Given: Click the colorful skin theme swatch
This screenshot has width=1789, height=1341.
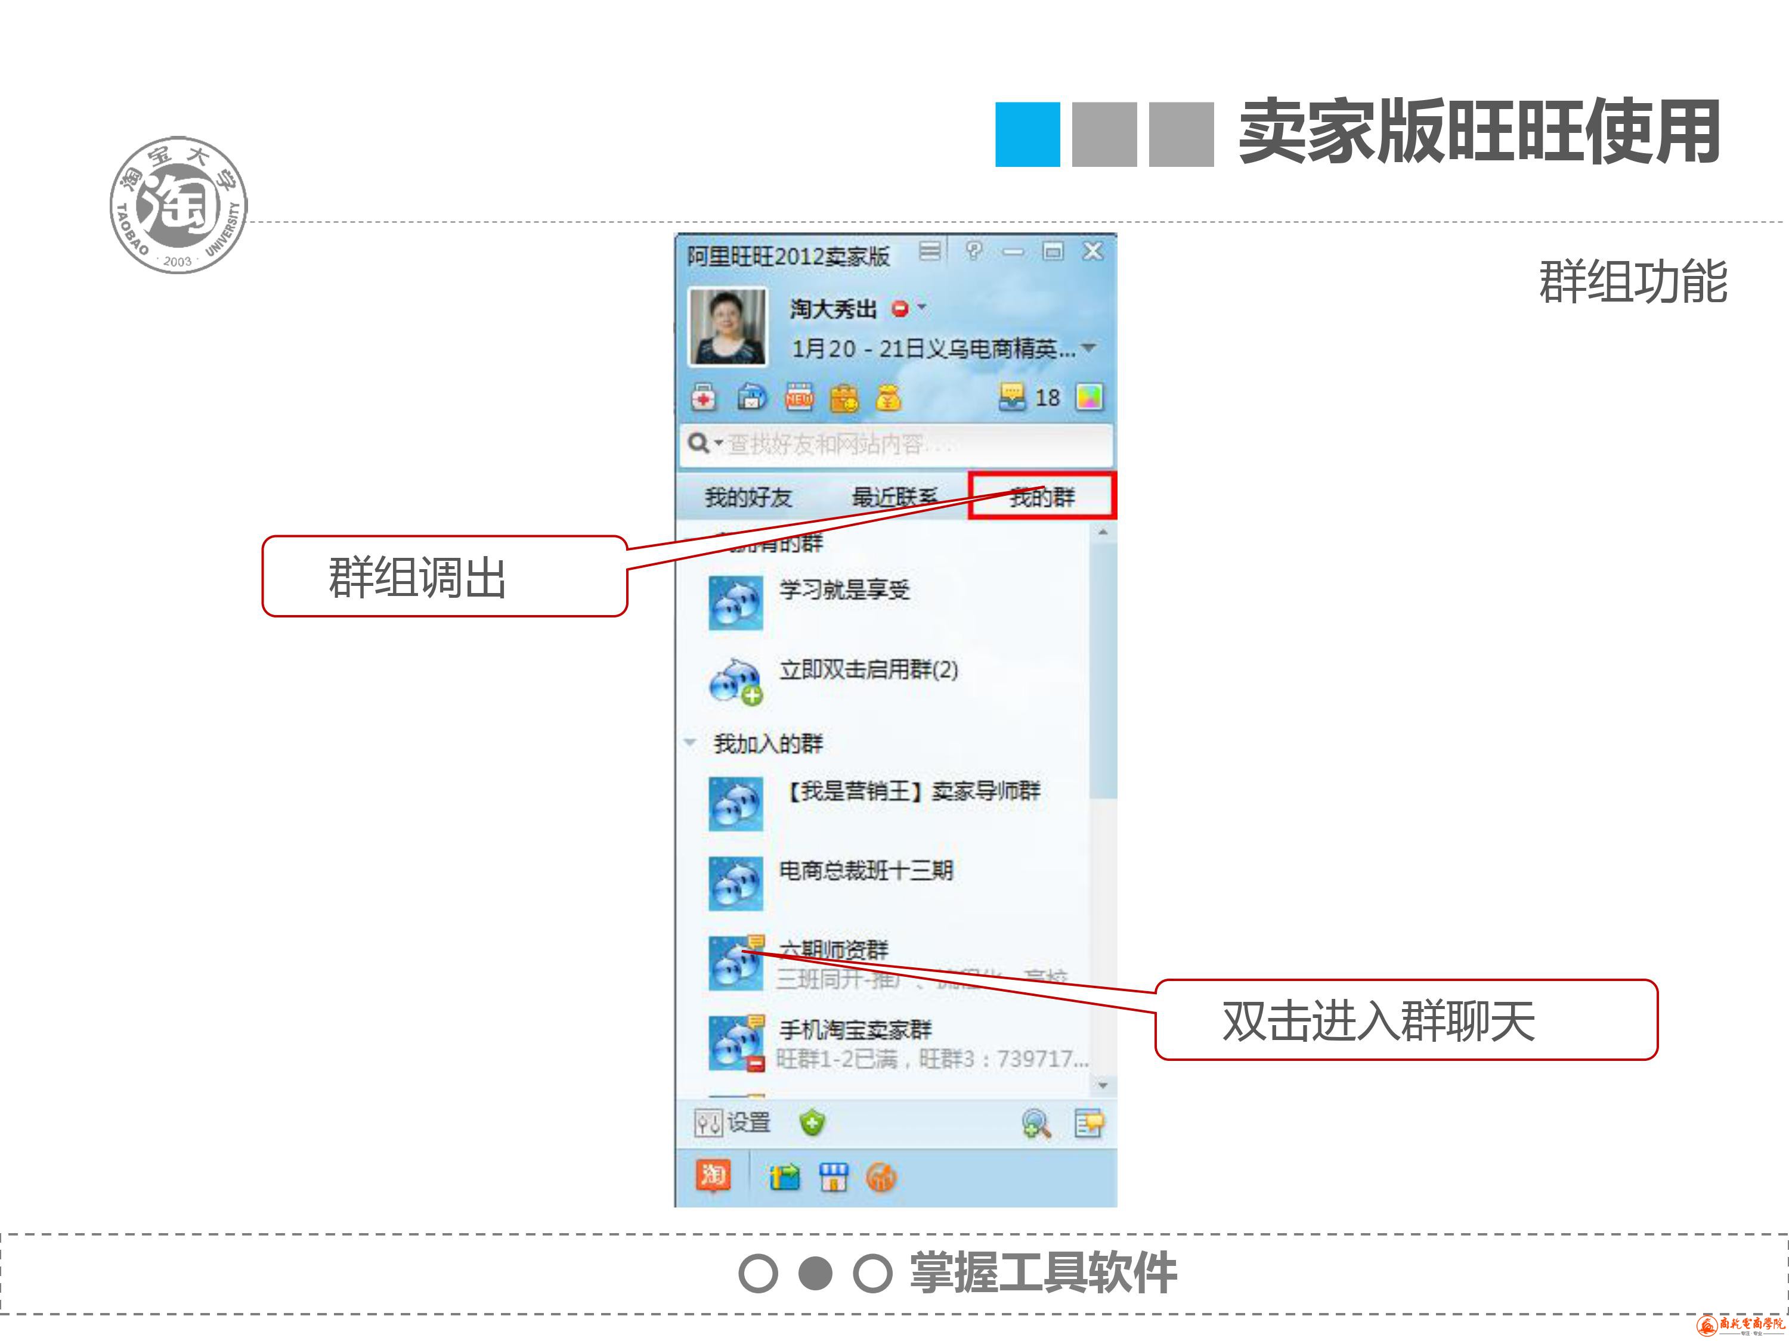Looking at the screenshot, I should coord(1090,397).
